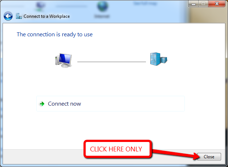The width and height of the screenshot is (228, 167).
Task: Click the red CLICK HERE ONLY callout box
Action: pyautogui.click(x=118, y=149)
